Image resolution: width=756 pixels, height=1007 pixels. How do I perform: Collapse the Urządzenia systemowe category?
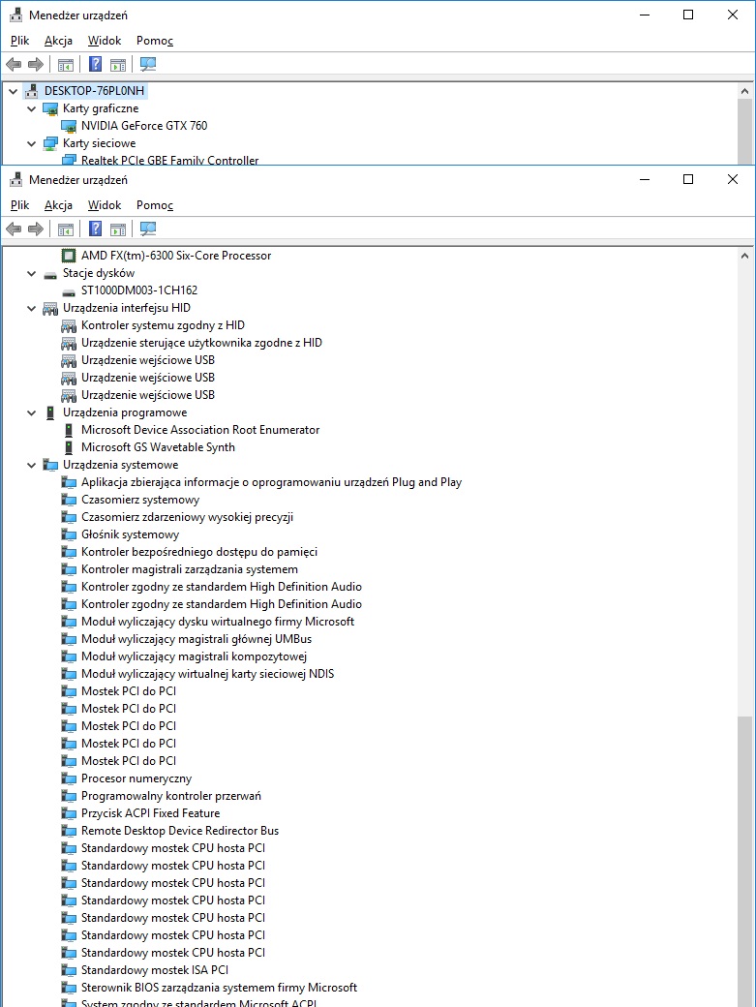click(31, 465)
